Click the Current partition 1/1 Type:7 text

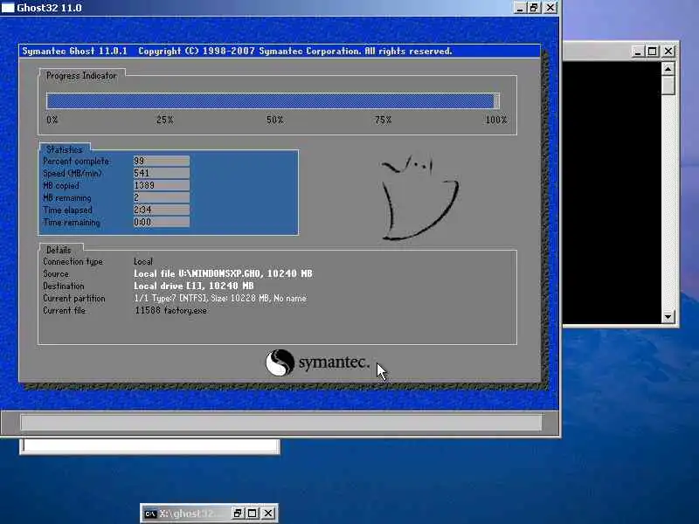click(220, 299)
